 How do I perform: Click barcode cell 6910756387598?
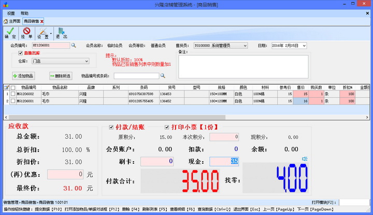click(144, 94)
